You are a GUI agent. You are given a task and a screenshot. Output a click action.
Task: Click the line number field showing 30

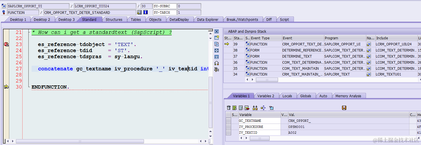[146, 6]
